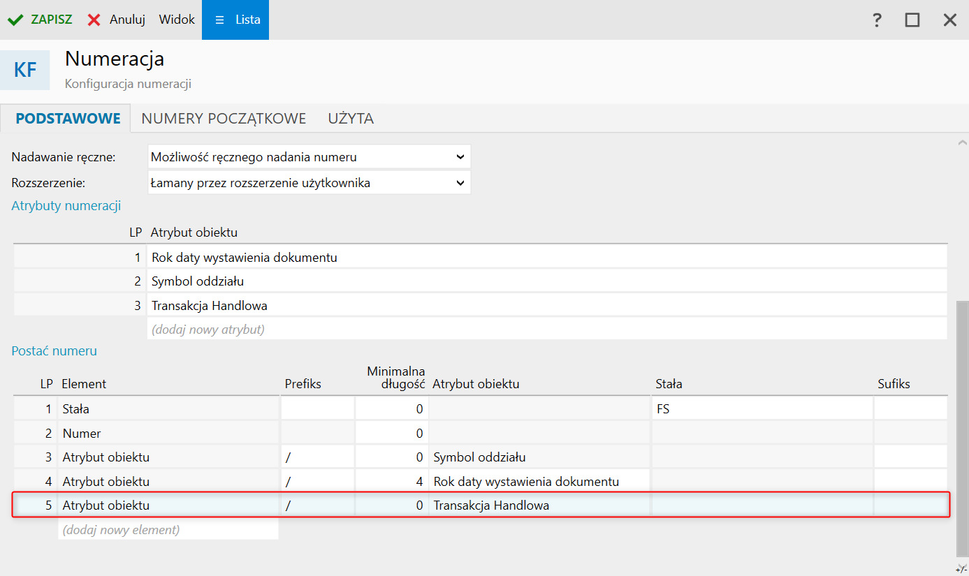Maximize the window with square icon
Viewport: 969px width, 576px height.
[912, 20]
